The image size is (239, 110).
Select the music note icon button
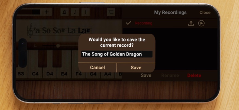75,12
